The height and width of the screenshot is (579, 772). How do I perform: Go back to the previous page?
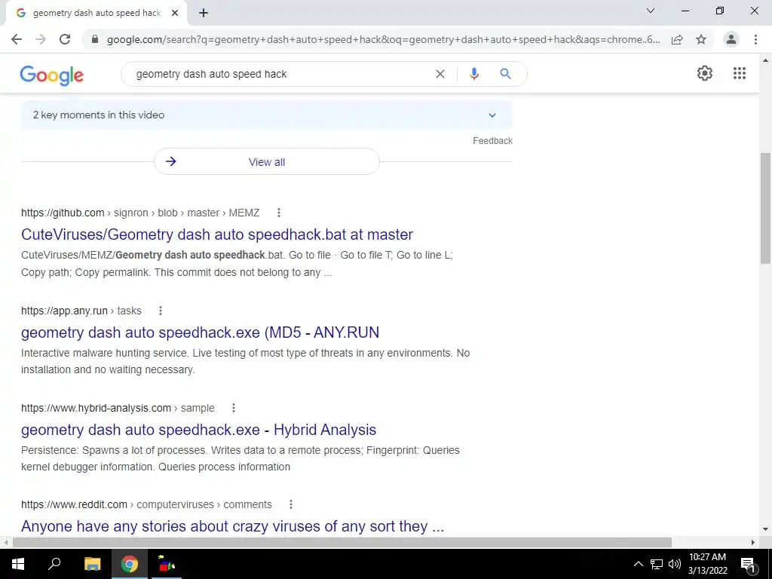pos(17,39)
